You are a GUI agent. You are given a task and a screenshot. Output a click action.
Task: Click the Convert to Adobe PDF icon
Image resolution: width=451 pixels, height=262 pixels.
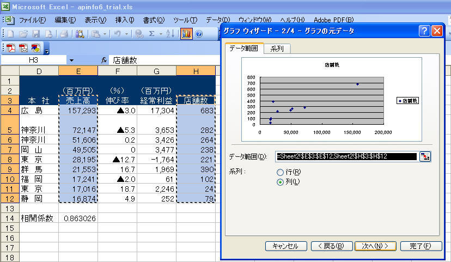point(12,48)
